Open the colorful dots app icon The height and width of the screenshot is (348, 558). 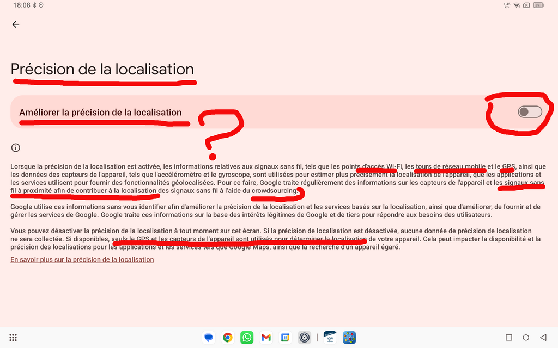pos(349,338)
